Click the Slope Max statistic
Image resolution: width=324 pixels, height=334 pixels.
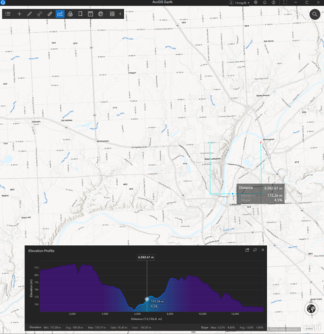pos(223,327)
